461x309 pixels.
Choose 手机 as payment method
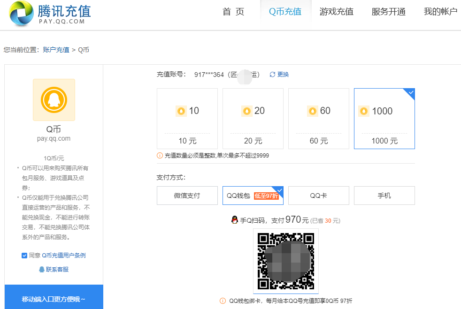384,196
